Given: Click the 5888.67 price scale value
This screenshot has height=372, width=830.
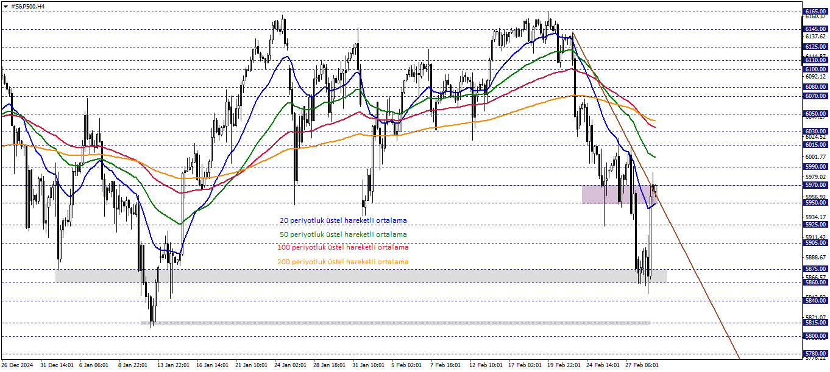Looking at the screenshot, I should click(x=815, y=257).
